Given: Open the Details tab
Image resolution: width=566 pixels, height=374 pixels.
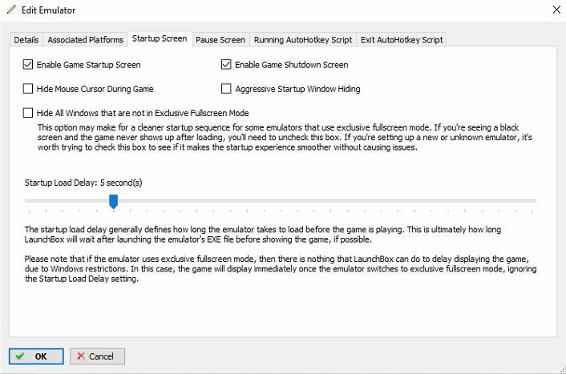Looking at the screenshot, I should pos(26,40).
